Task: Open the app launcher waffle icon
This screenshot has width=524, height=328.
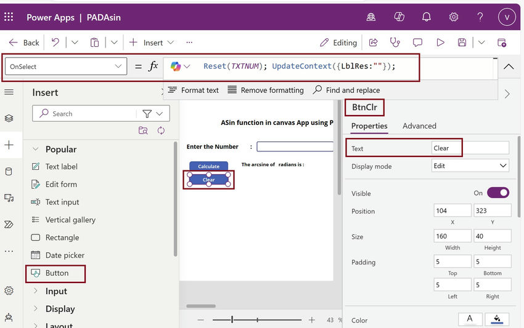Action: [9, 17]
